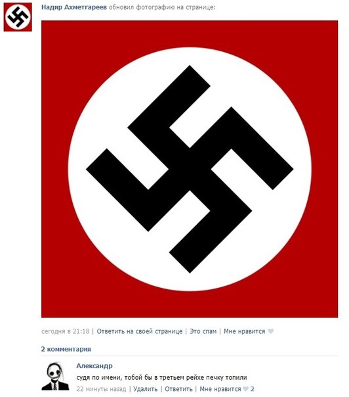Click the separator line under 2 комментария

[x=190, y=356]
